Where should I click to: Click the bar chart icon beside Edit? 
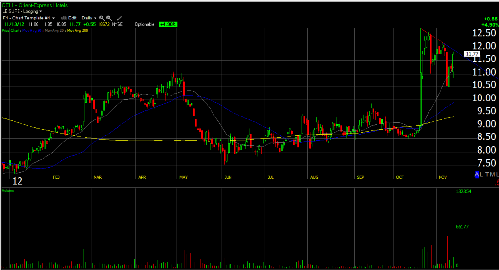[x=63, y=18]
